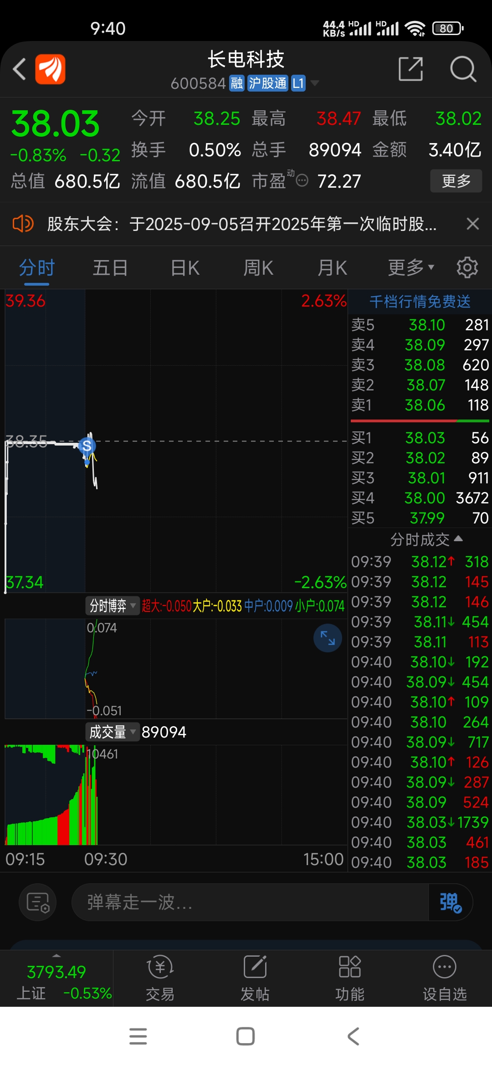Tap the trade row with volume 1739
The height and width of the screenshot is (1066, 492).
point(420,822)
